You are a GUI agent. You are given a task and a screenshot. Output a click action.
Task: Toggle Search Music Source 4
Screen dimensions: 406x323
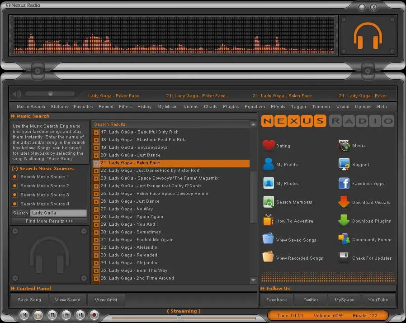tap(15, 204)
